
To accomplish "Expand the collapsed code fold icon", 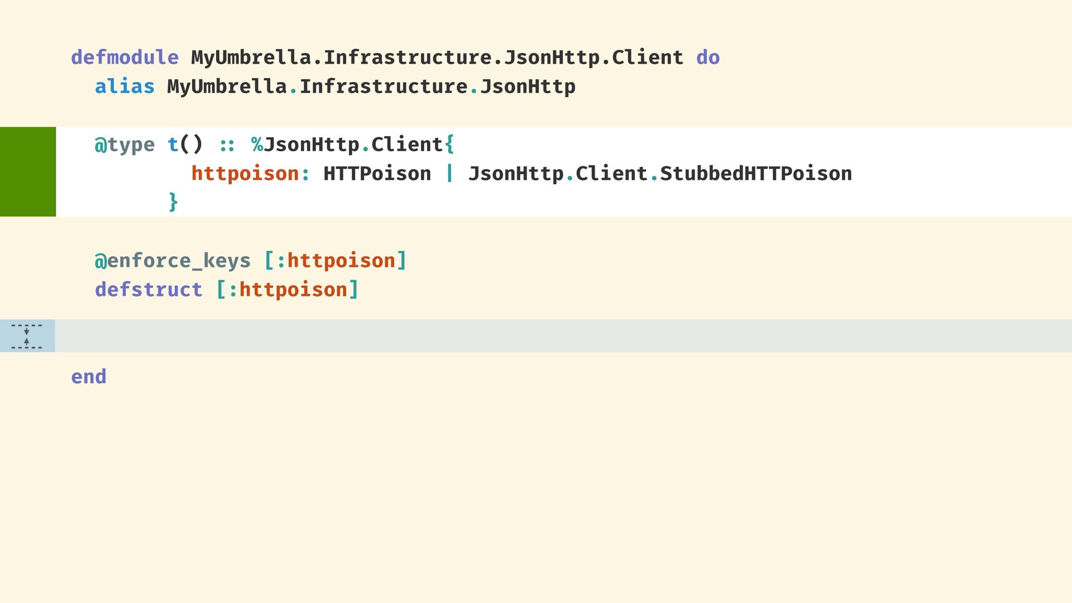I will click(27, 336).
